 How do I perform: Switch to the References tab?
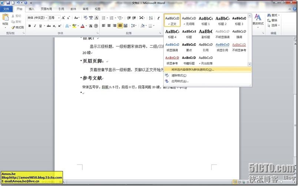[61, 9]
